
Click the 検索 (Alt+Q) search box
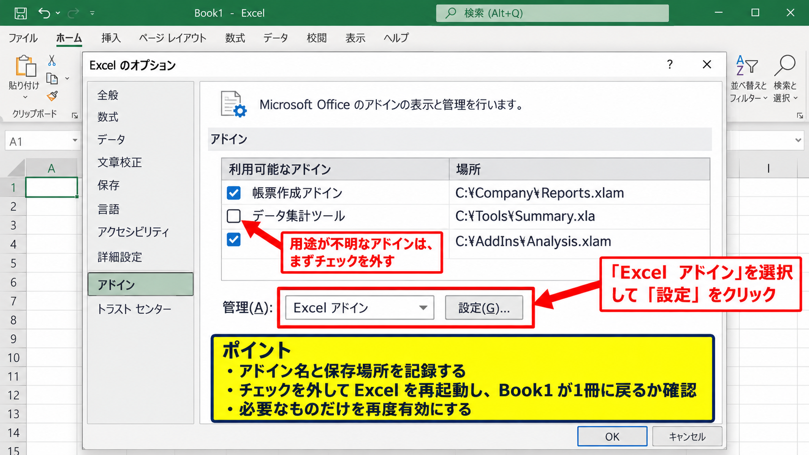(552, 13)
